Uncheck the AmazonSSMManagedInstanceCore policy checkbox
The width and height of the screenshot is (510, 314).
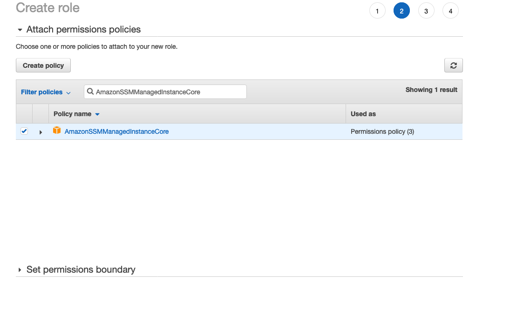tap(24, 131)
